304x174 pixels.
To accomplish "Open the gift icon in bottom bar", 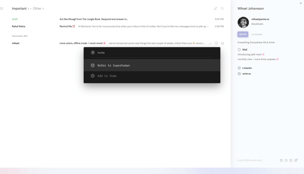I will pyautogui.click(x=281, y=160).
